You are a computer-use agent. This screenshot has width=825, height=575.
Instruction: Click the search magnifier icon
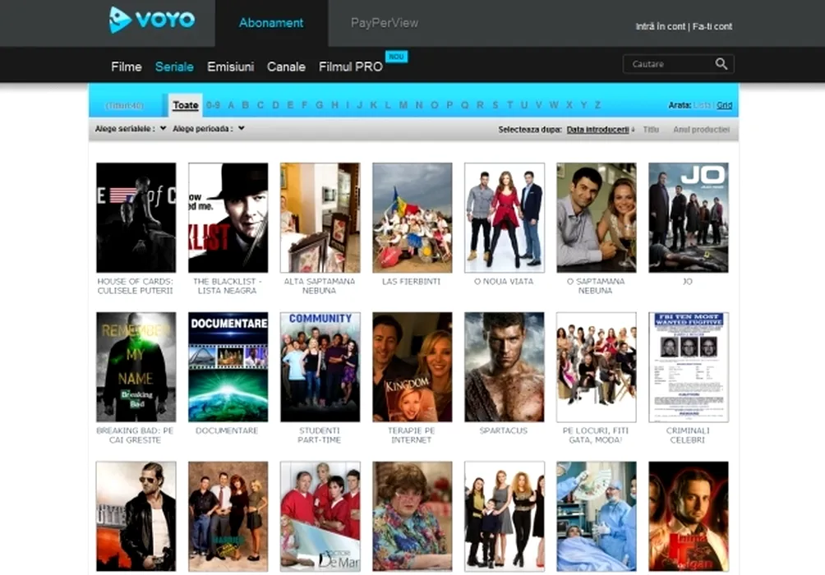pyautogui.click(x=721, y=64)
